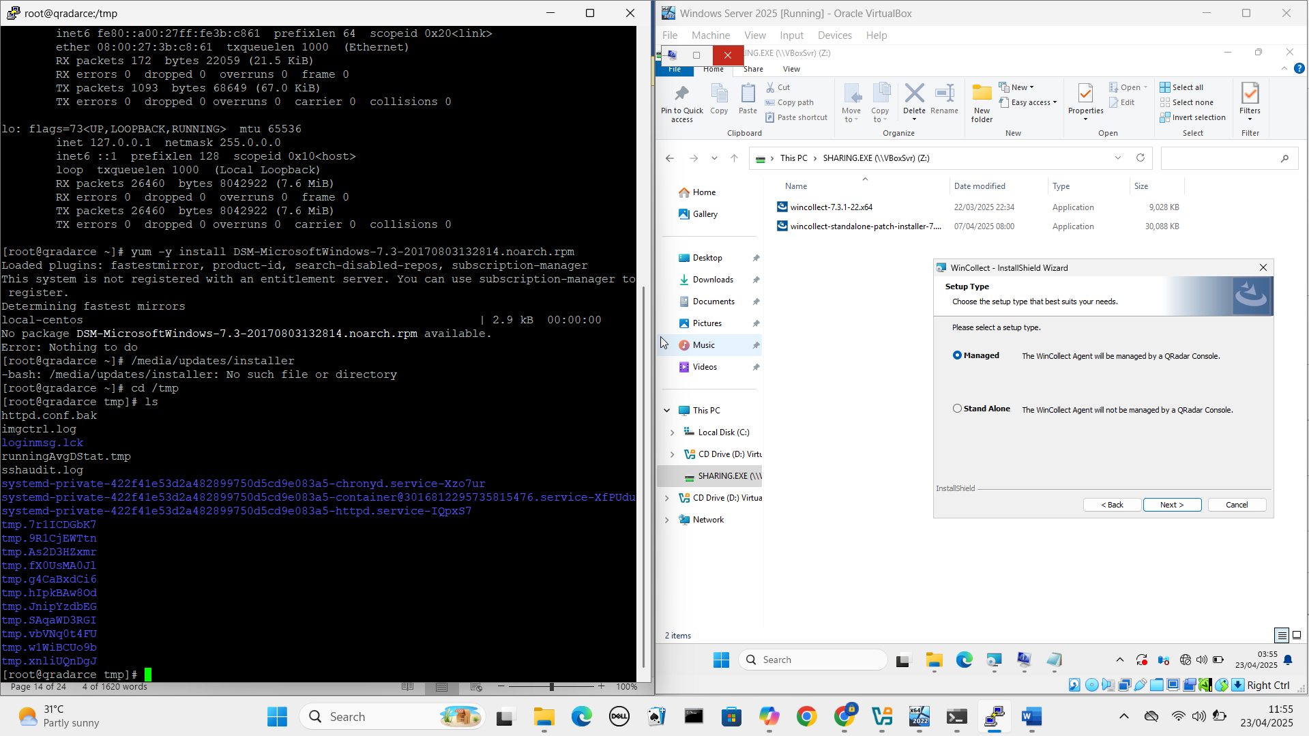Open Microsoft Word from host taskbar

coord(1031,716)
